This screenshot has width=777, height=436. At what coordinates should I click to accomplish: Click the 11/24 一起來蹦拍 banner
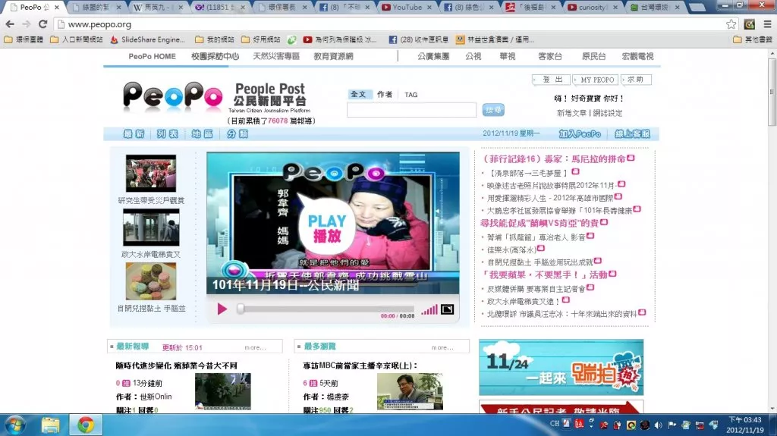(x=561, y=367)
